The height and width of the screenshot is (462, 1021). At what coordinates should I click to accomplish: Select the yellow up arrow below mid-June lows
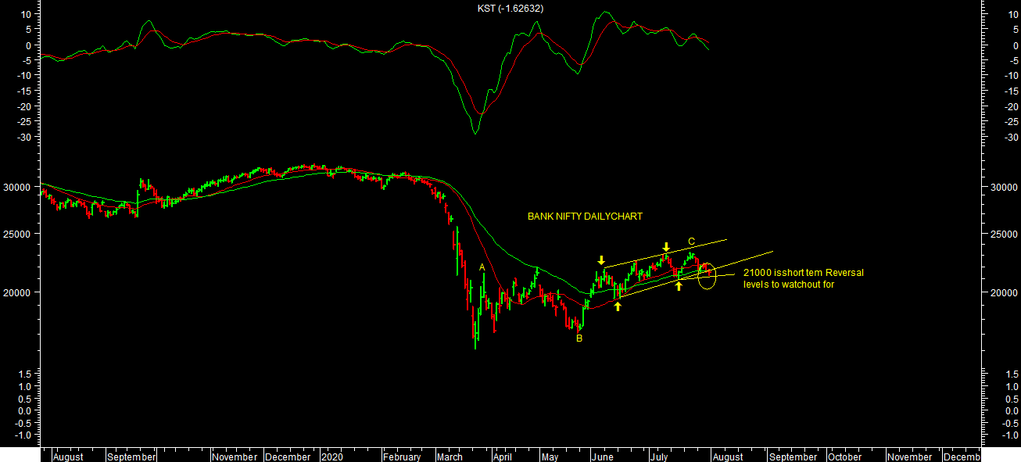618,306
